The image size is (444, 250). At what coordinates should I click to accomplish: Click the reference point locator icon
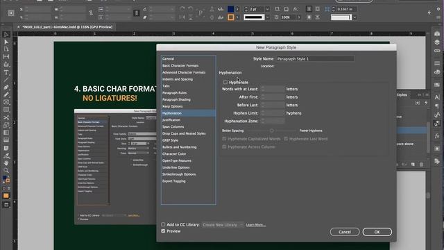(11, 13)
